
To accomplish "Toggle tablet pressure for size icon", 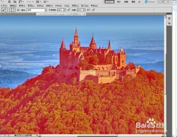I will pyautogui.click(x=93, y=10).
